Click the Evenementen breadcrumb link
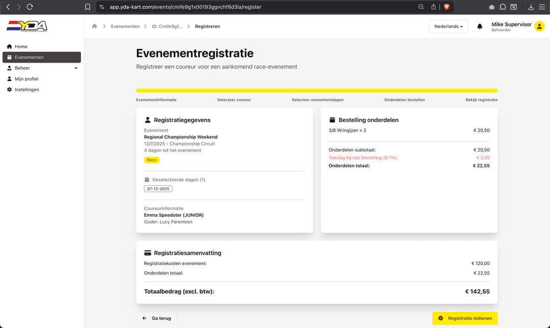The height and width of the screenshot is (328, 550). click(x=125, y=26)
